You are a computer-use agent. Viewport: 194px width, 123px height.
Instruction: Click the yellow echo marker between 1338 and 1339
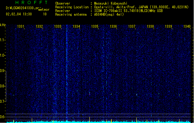click(x=159, y=121)
